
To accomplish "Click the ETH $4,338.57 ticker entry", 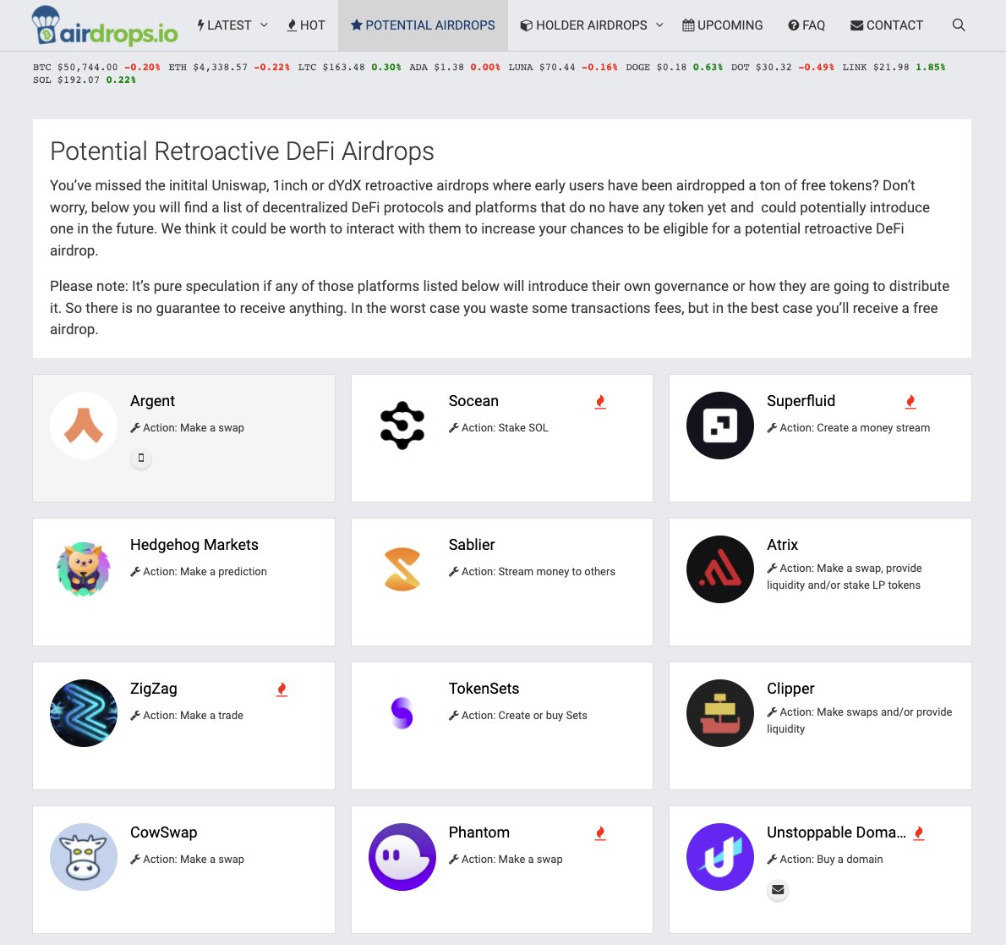I will [x=229, y=67].
